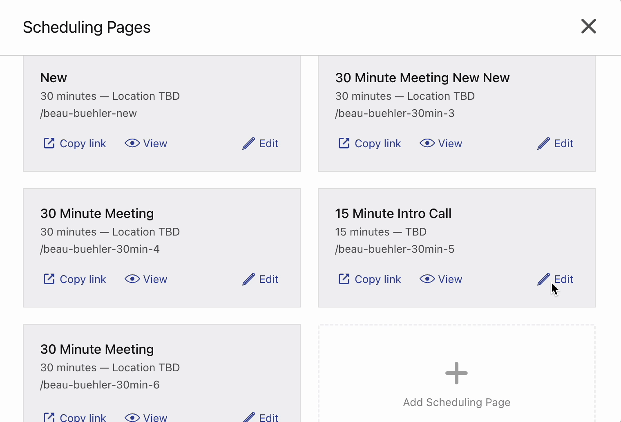Click copy link icon for beau-buehler-30min-4

49,279
